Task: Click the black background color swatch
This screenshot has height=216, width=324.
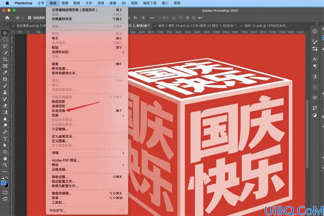Action: [x=7, y=186]
